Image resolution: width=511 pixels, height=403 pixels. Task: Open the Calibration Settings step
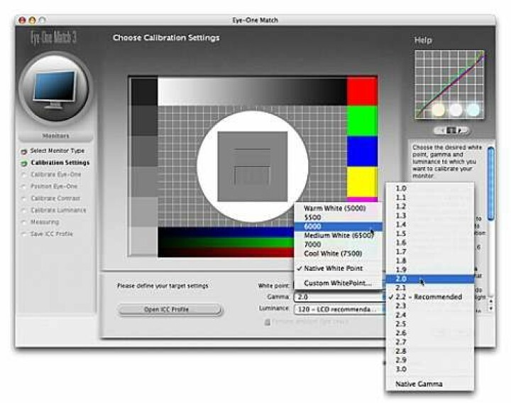60,163
